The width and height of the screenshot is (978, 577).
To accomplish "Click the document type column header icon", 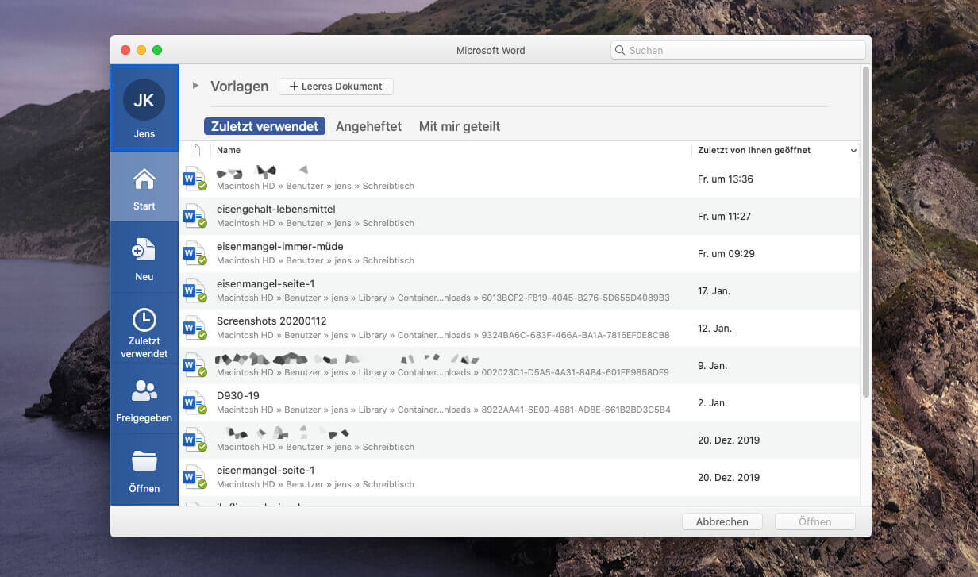I will coord(195,150).
